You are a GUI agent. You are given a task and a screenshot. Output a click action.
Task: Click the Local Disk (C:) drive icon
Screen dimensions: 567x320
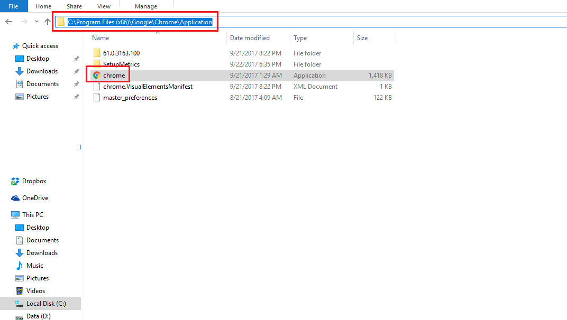(x=19, y=304)
